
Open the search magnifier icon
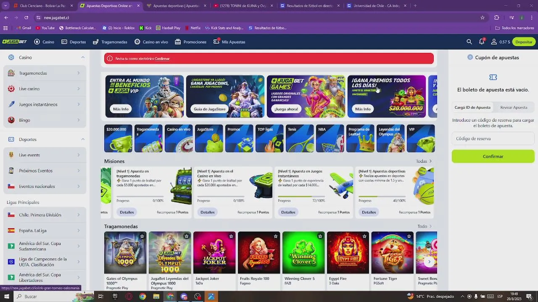[469, 42]
